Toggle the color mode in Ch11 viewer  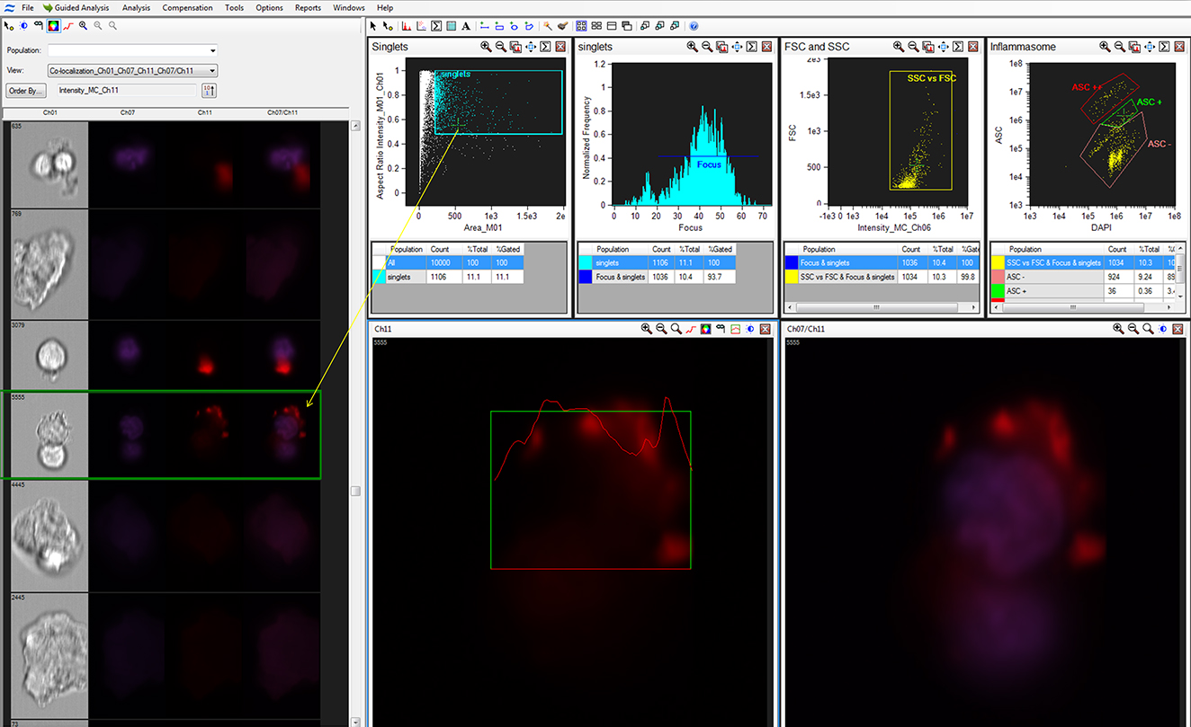(705, 329)
